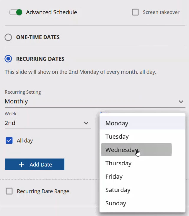Pick Wednesday in the day dropdown

[121, 150]
